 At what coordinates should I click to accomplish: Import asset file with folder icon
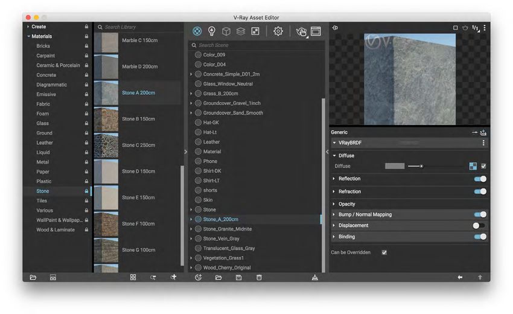click(218, 277)
